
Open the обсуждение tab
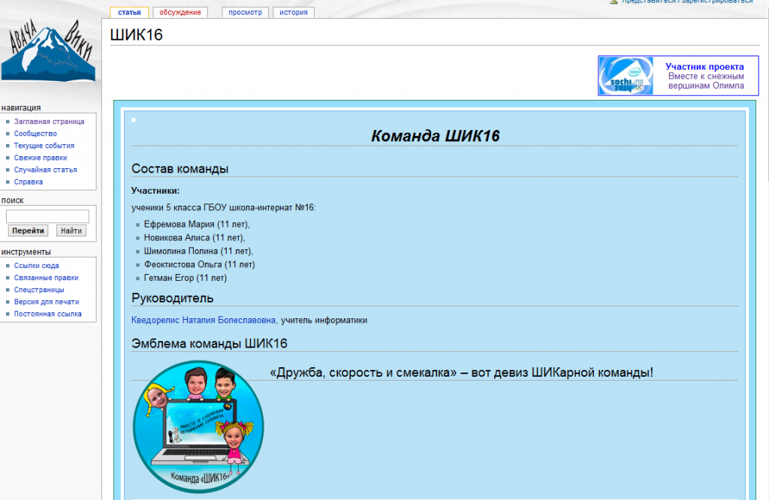180,12
